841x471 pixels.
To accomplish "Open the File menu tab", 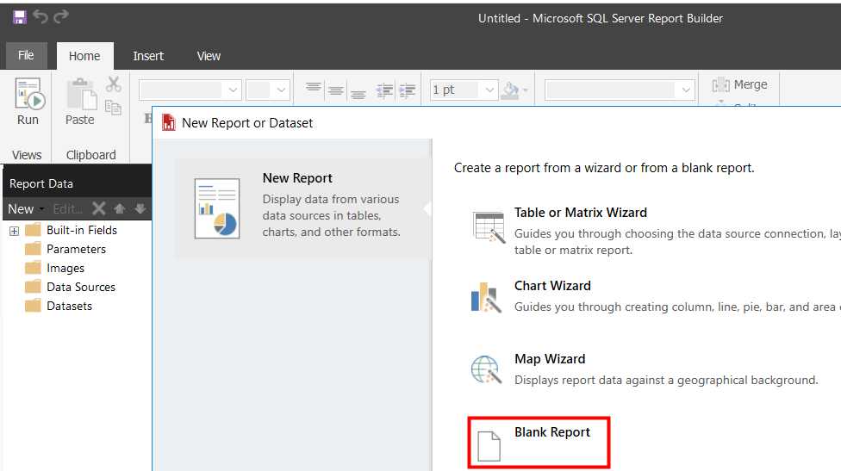I will click(x=26, y=55).
